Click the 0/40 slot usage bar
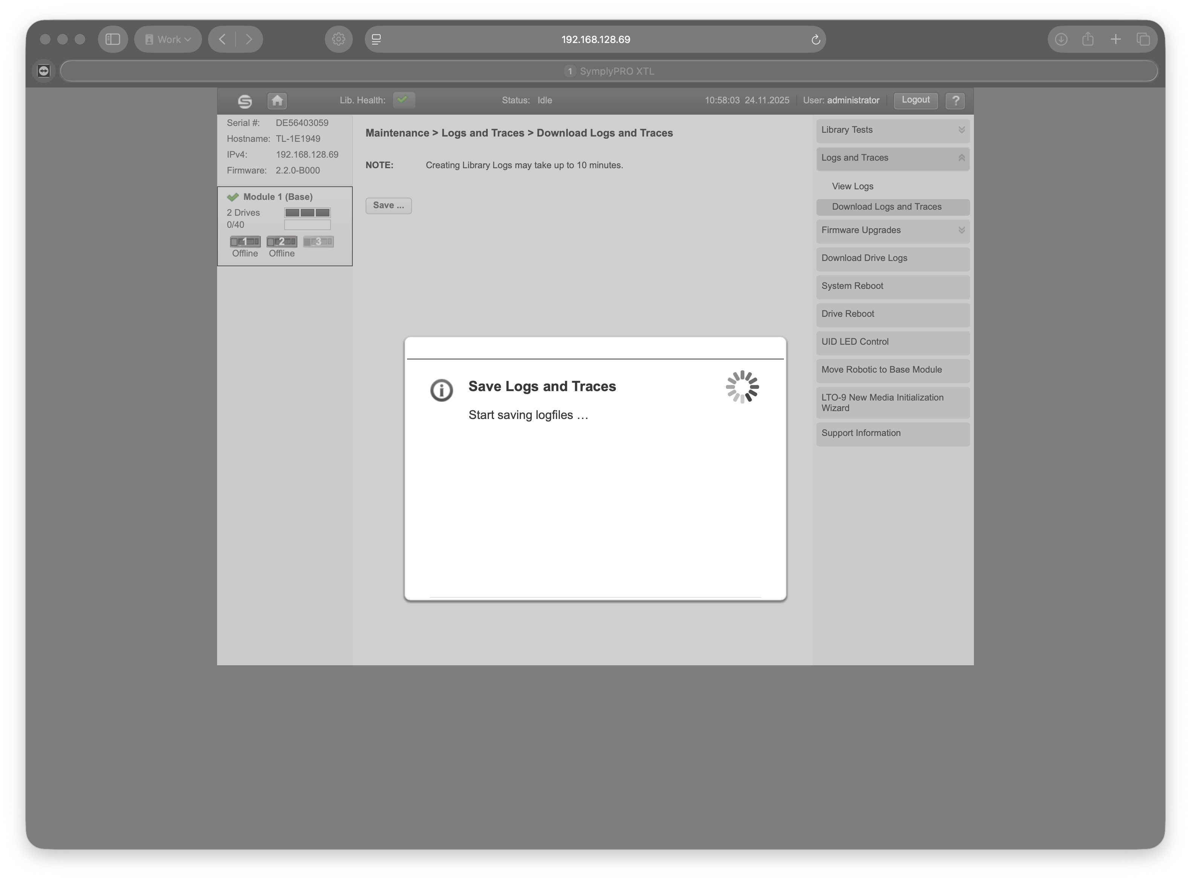This screenshot has width=1191, height=881. click(307, 225)
